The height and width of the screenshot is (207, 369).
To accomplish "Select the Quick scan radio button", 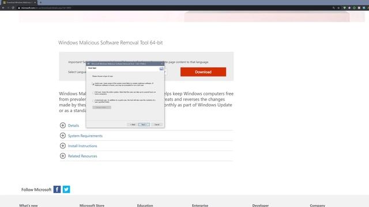I will tap(93, 84).
